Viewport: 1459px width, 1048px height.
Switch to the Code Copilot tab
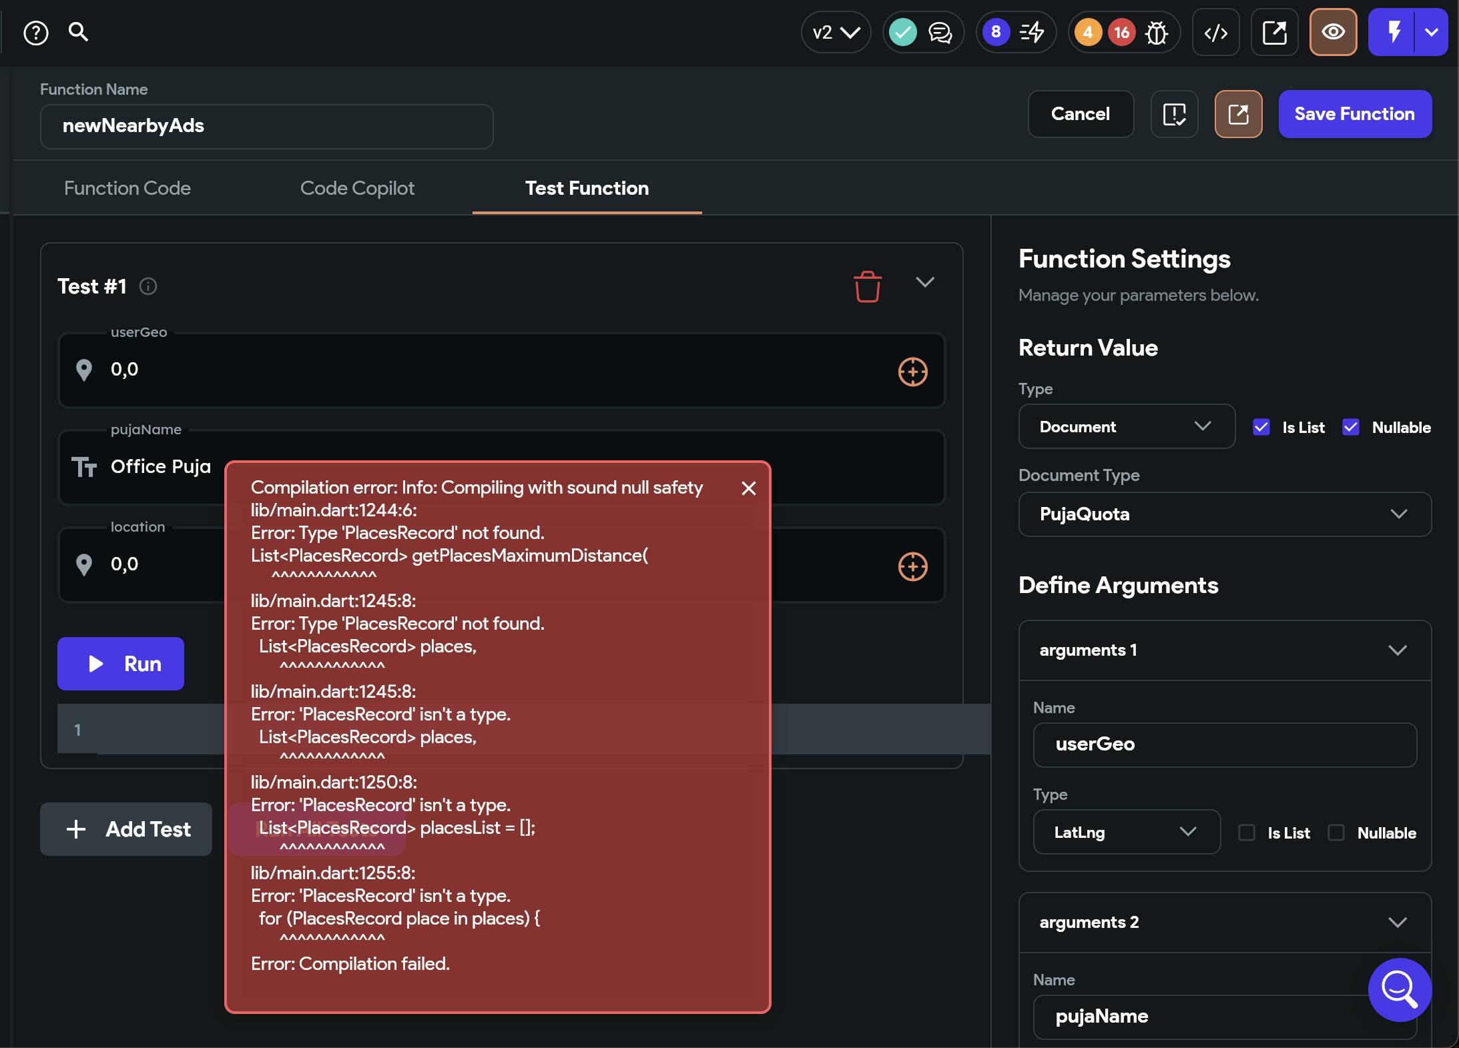[x=357, y=188]
